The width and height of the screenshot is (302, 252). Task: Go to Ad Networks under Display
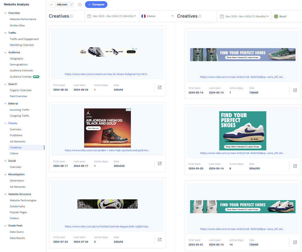tap(18, 142)
